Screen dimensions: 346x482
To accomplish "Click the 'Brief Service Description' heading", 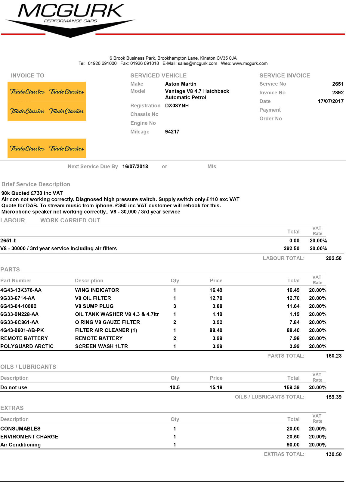I will pos(36,184).
